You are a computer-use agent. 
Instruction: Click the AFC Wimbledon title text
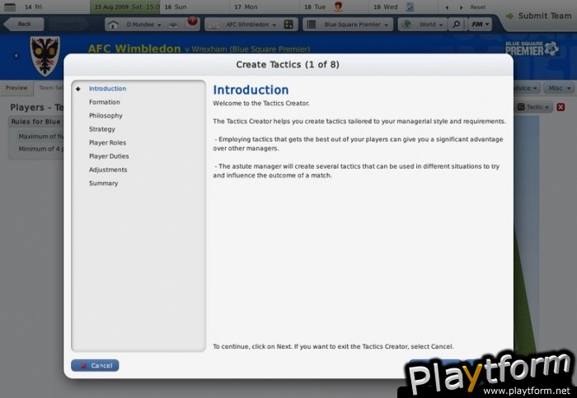click(134, 49)
